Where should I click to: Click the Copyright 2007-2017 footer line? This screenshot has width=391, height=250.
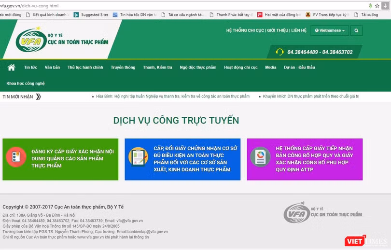click(63, 207)
